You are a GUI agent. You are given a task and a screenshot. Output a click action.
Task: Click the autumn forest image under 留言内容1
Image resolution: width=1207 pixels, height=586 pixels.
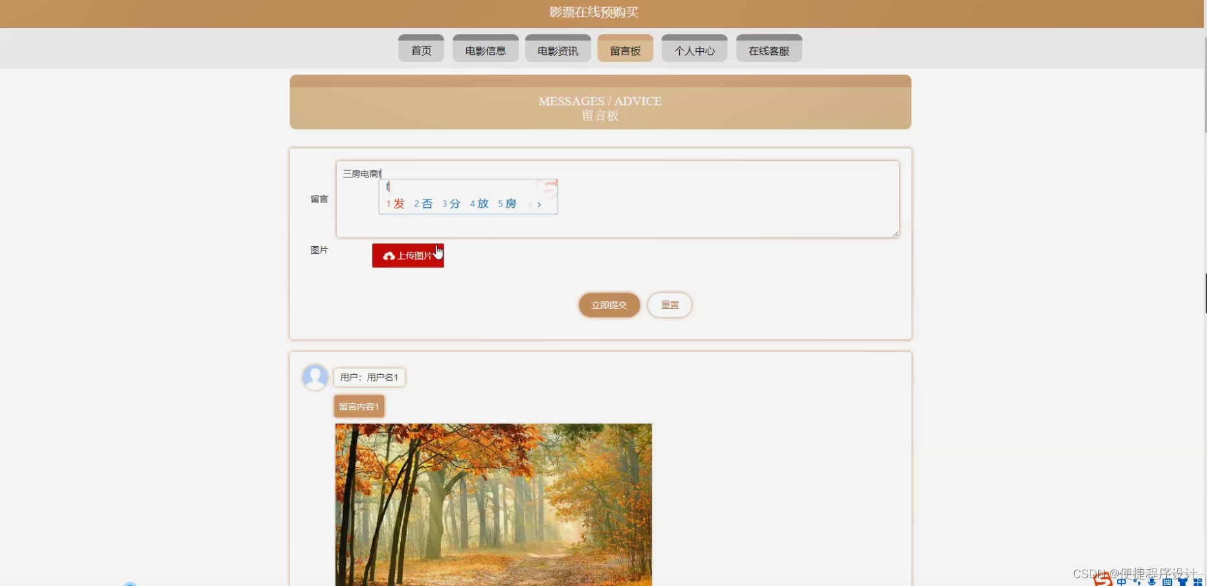493,505
